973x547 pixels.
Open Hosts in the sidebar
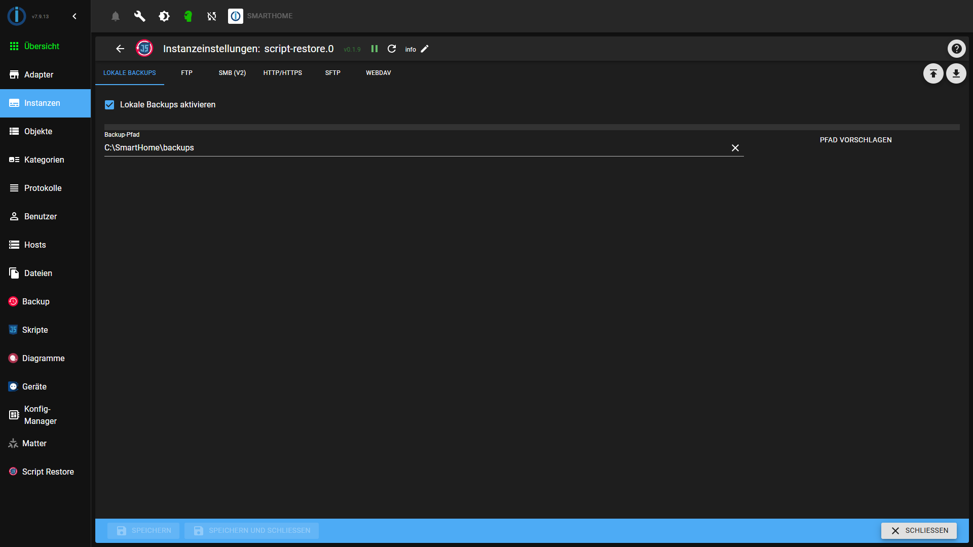(x=45, y=245)
